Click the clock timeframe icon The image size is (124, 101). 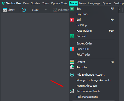(24, 10)
